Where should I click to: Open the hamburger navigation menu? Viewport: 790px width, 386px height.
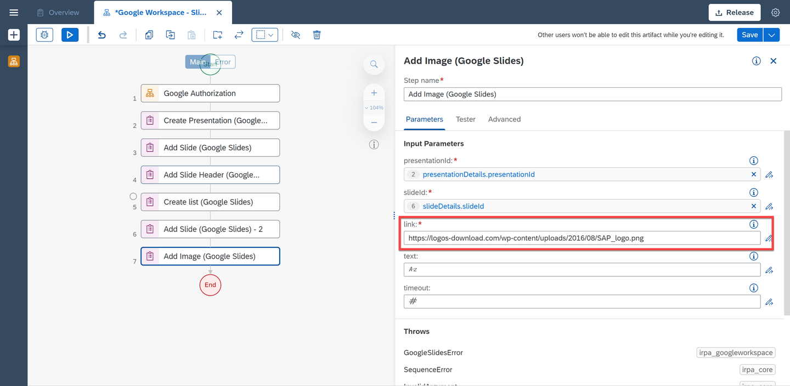point(14,12)
